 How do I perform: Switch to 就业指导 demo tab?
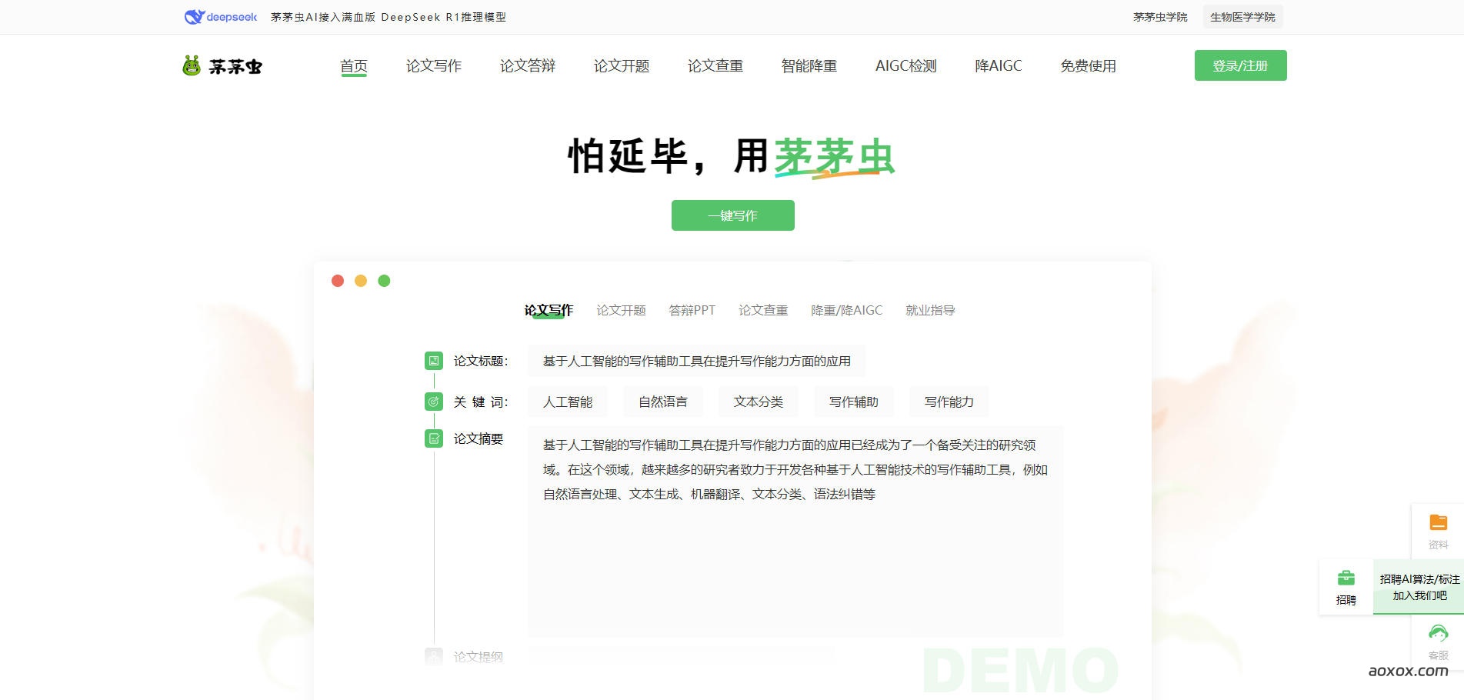930,310
